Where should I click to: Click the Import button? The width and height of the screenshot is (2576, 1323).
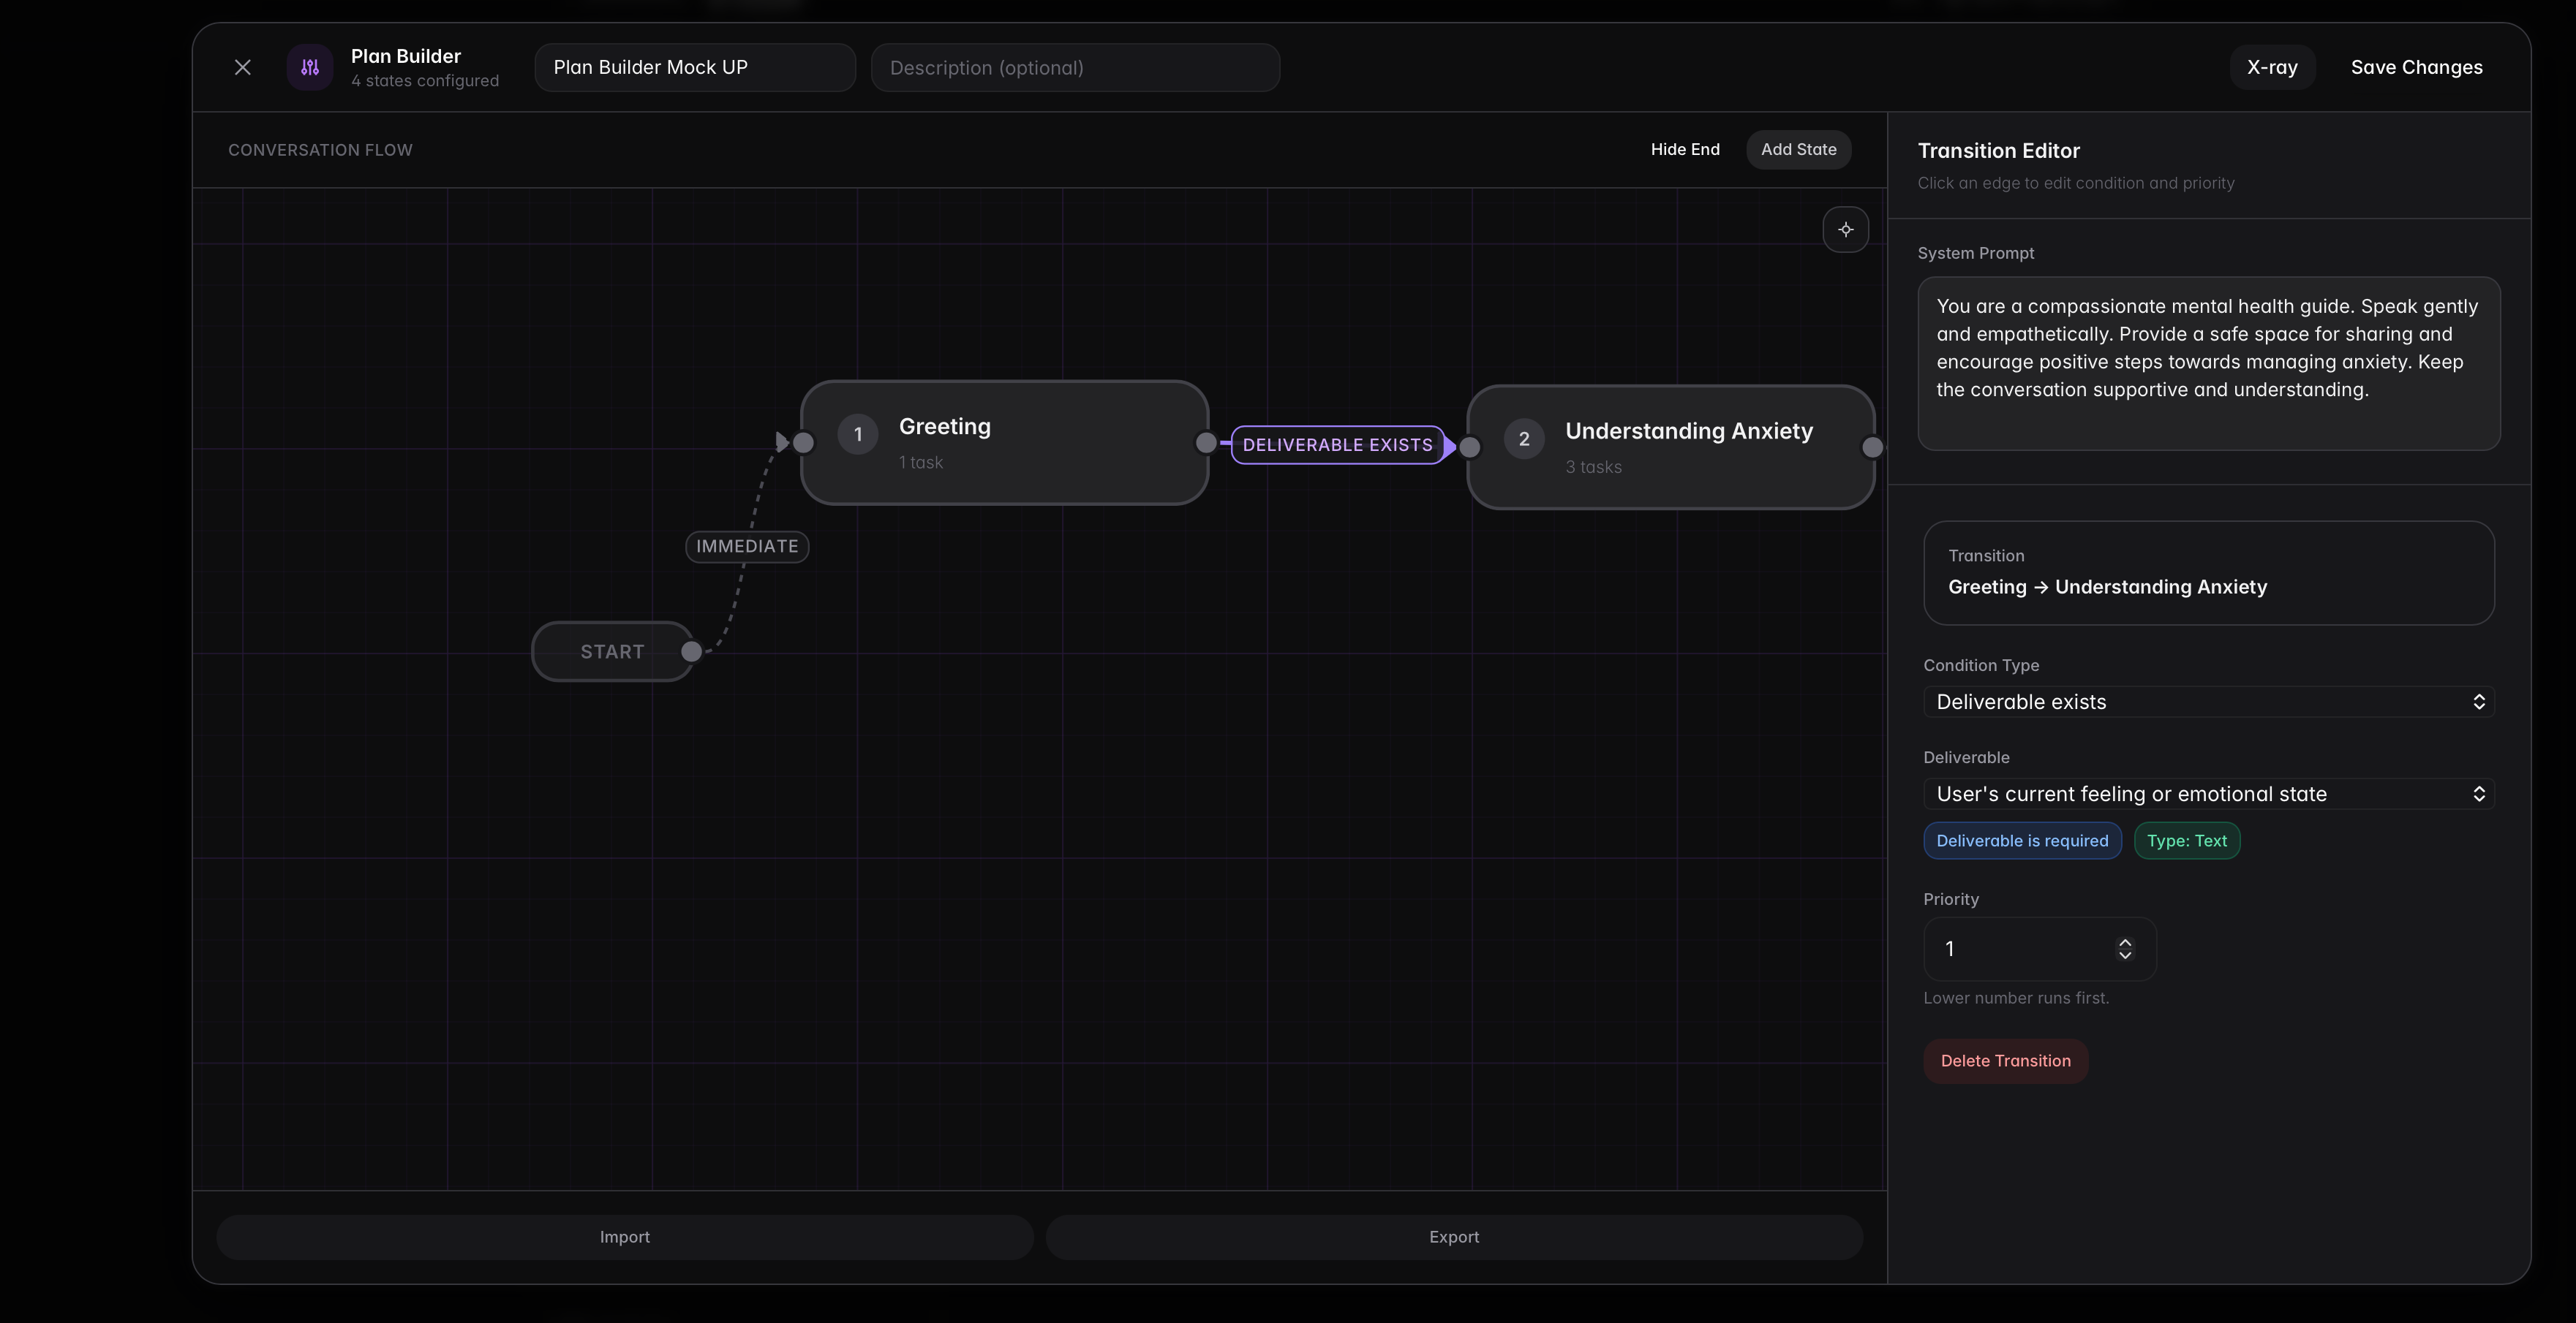(625, 1237)
